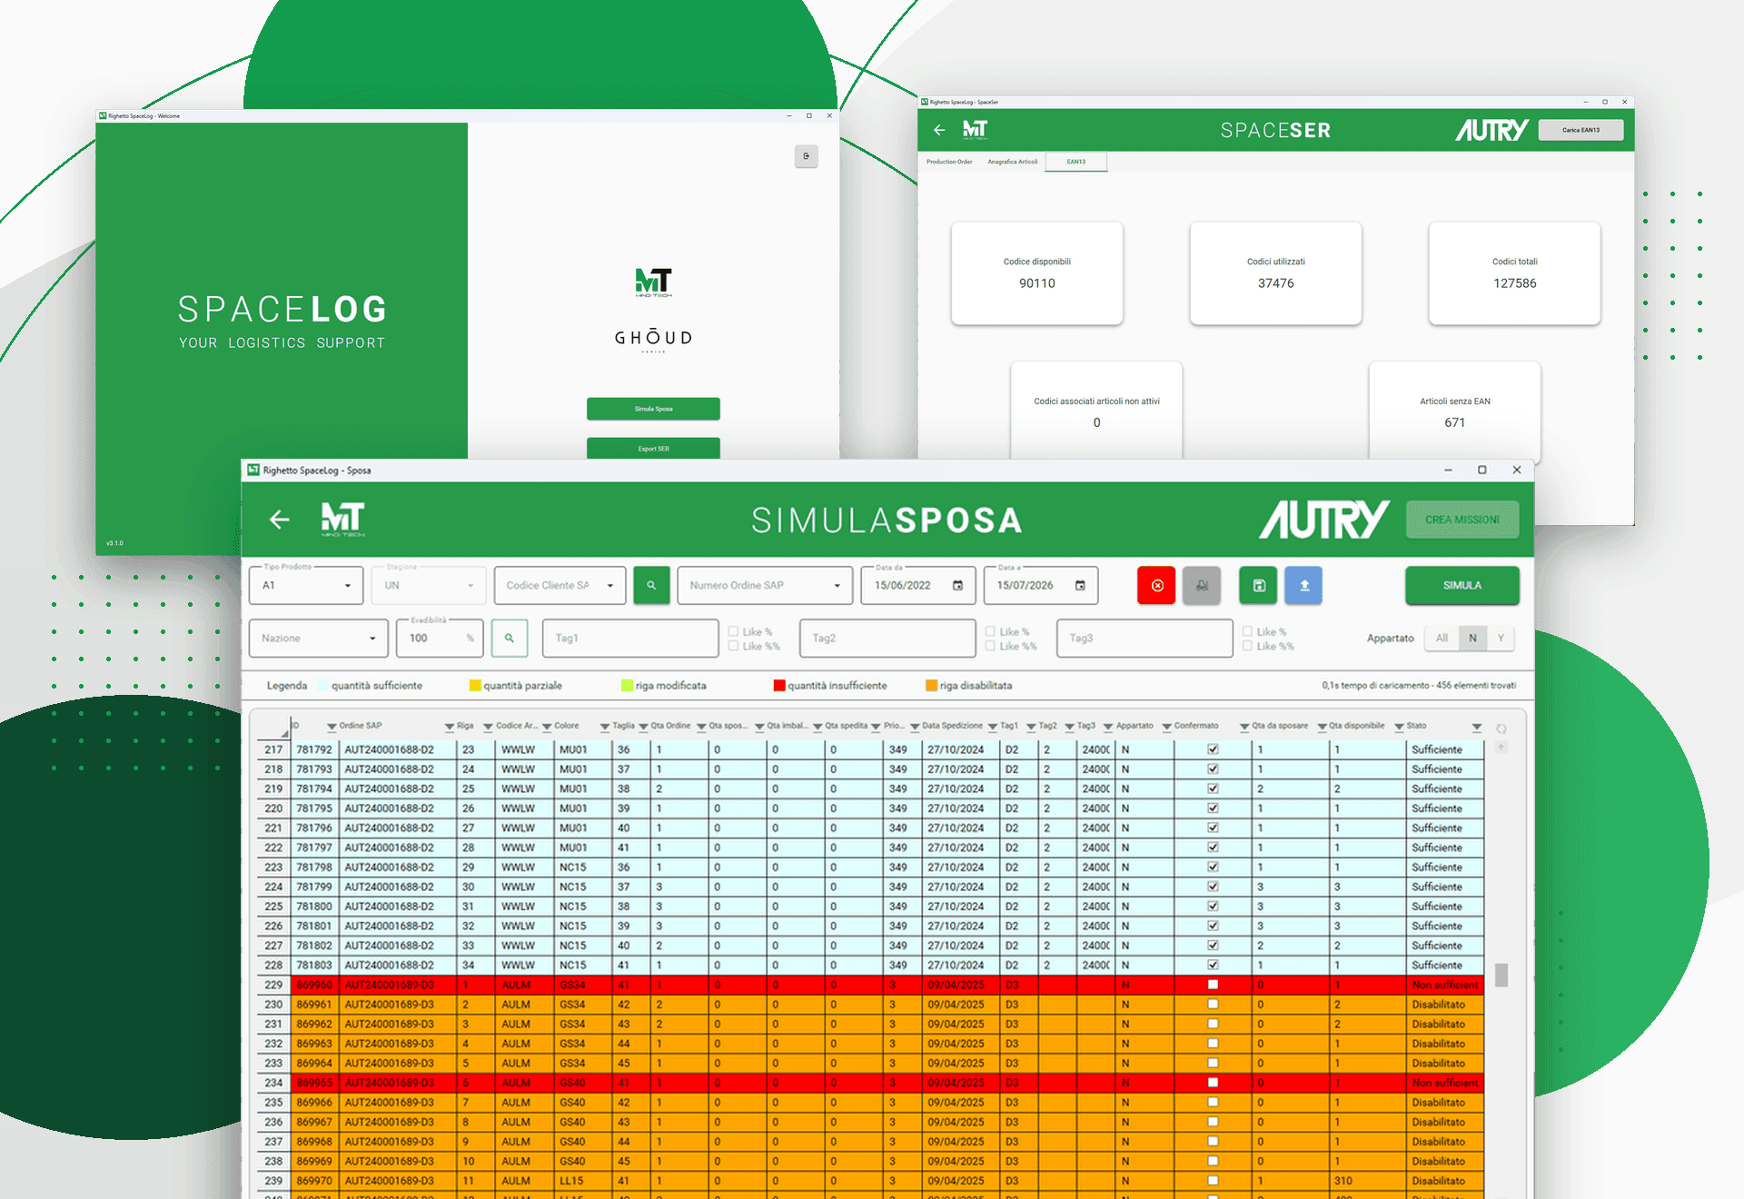
Task: Expand the Nazione dropdown
Action: pos(319,639)
